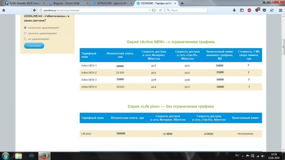
Task: Click the 'Active NEW-2' plan name
Action: [x=89, y=73]
